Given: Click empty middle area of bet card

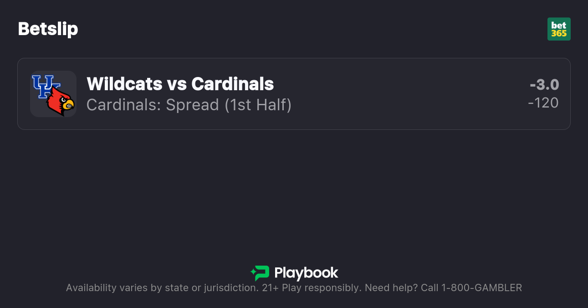Looking at the screenshot, I should point(401,94).
